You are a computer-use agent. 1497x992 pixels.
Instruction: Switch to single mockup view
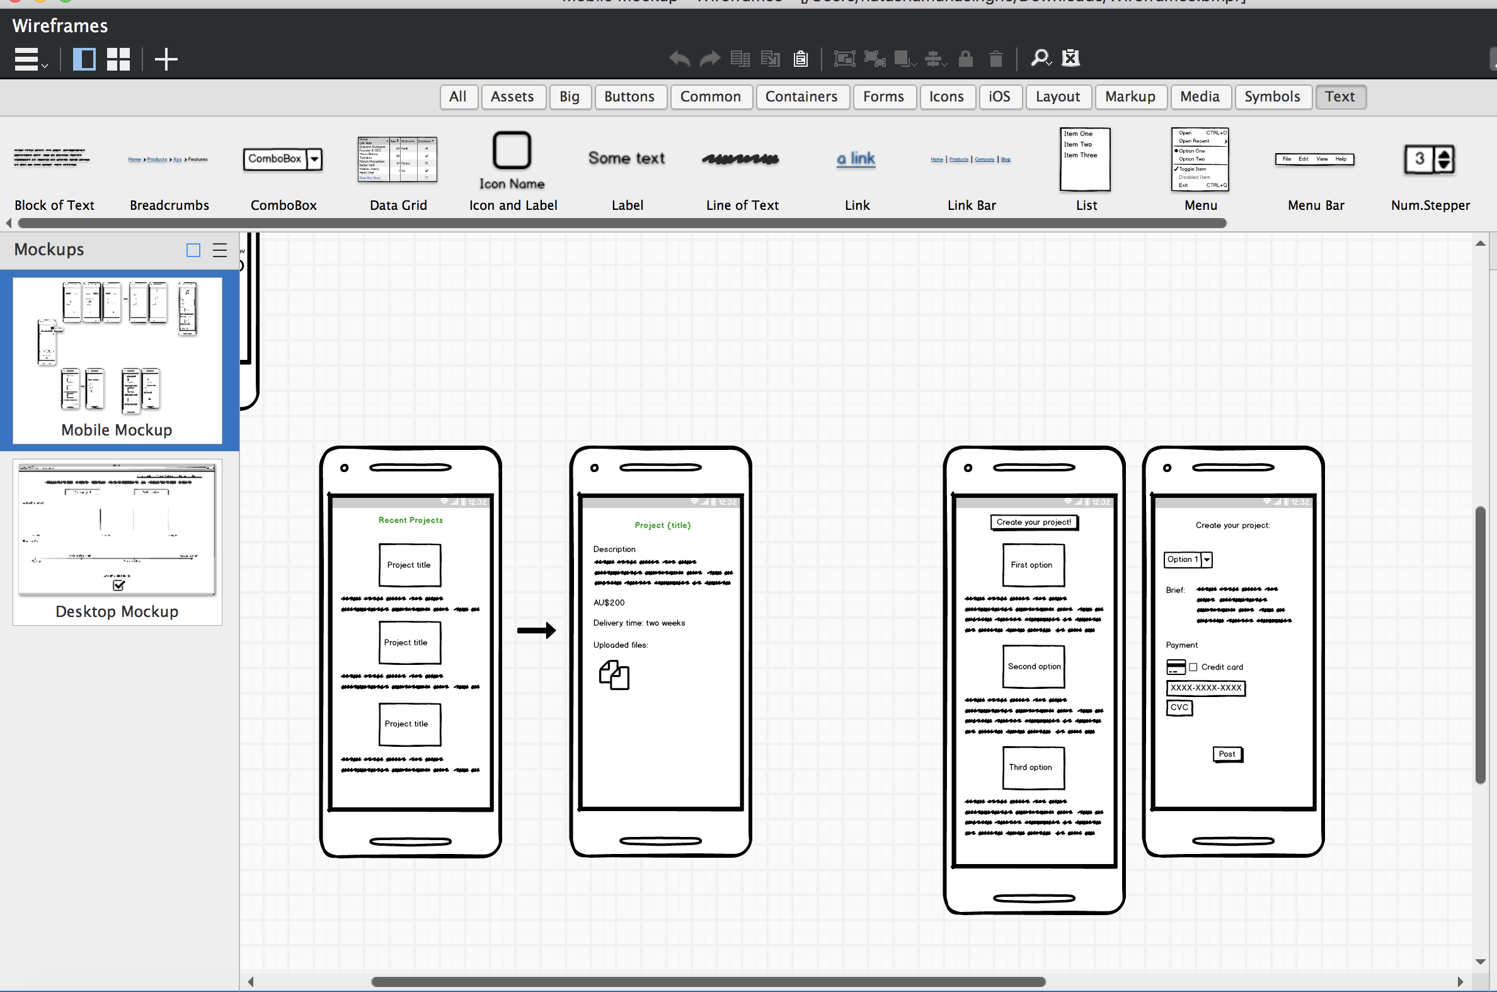tap(84, 59)
